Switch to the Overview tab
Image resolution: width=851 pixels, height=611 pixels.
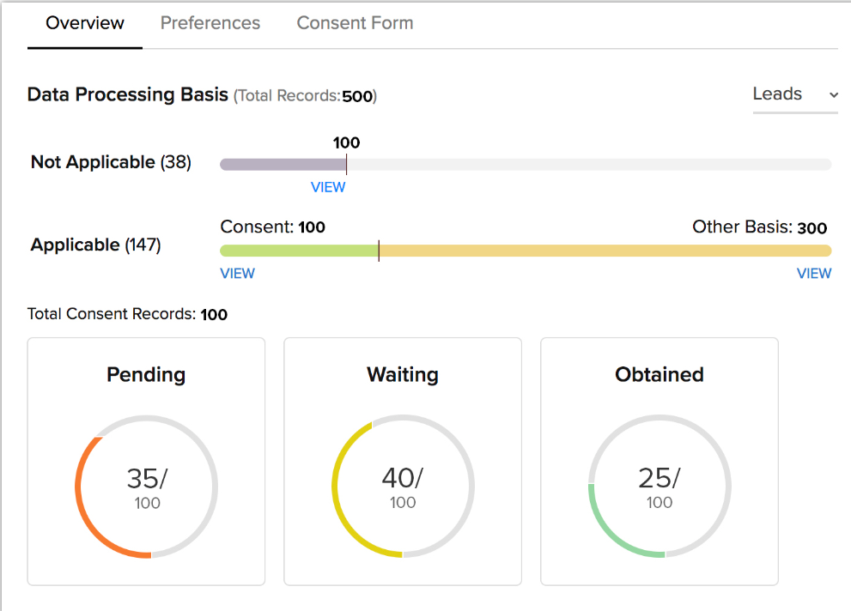pos(85,23)
